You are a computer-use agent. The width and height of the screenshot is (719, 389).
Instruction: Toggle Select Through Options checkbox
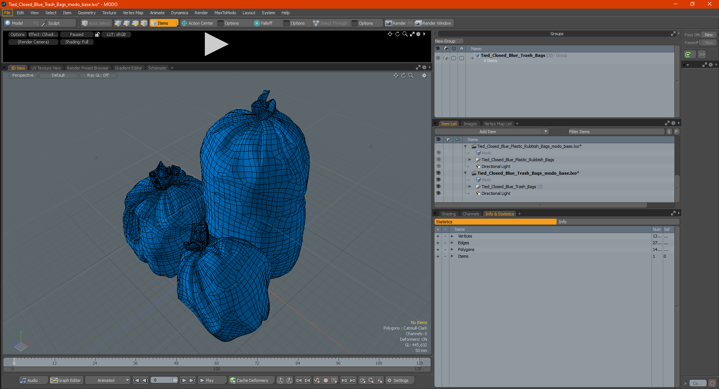click(x=355, y=23)
